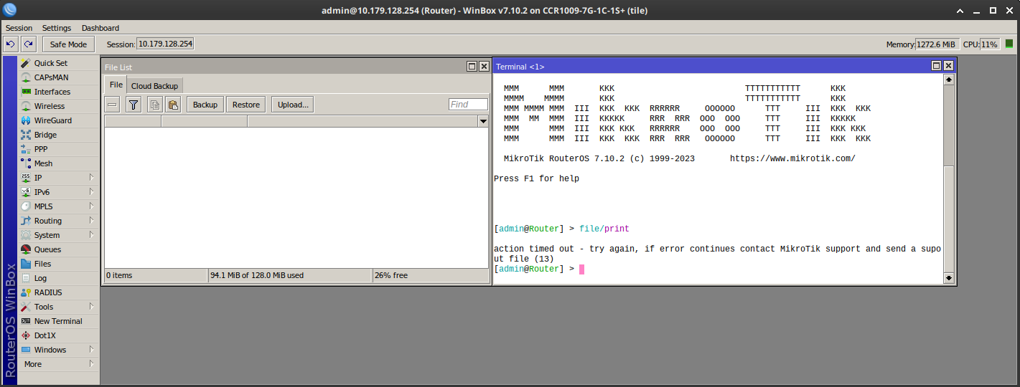Click the CPU 11% value

point(989,44)
